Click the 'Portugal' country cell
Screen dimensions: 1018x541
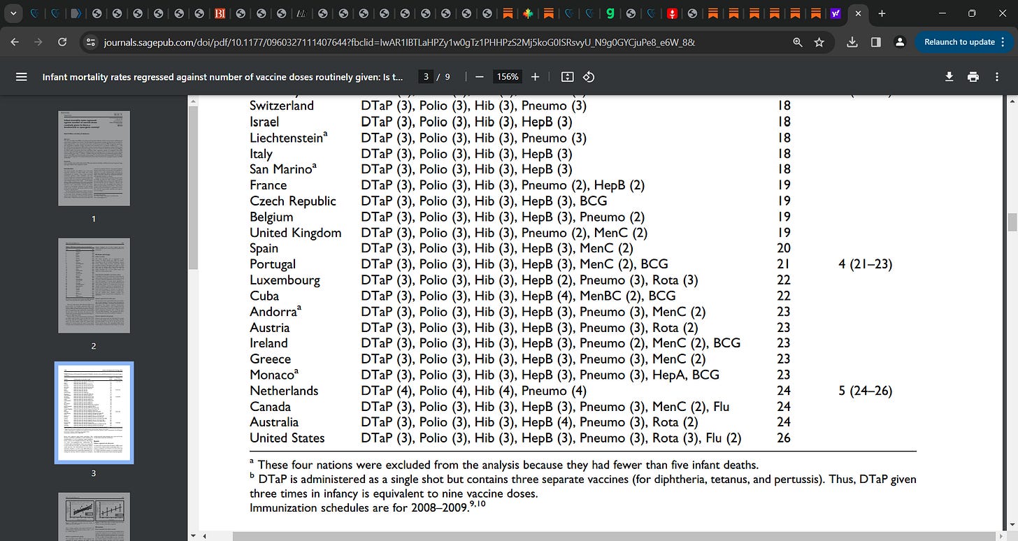pyautogui.click(x=273, y=264)
